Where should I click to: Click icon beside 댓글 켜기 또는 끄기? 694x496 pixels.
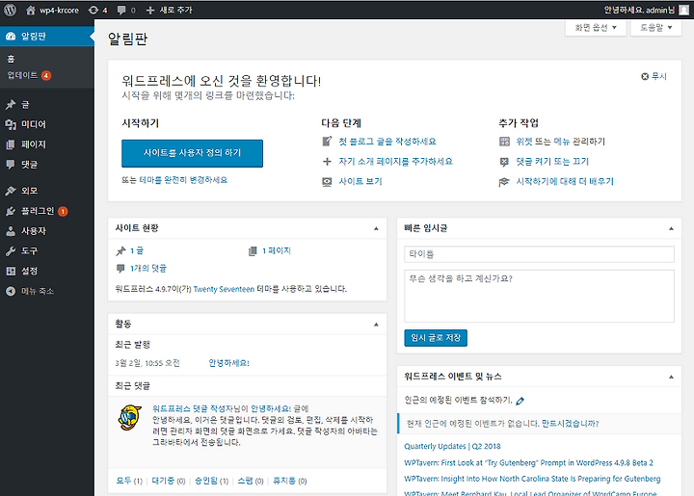click(x=504, y=162)
